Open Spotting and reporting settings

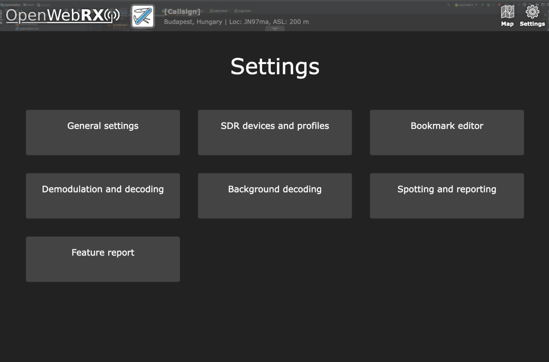pos(447,196)
